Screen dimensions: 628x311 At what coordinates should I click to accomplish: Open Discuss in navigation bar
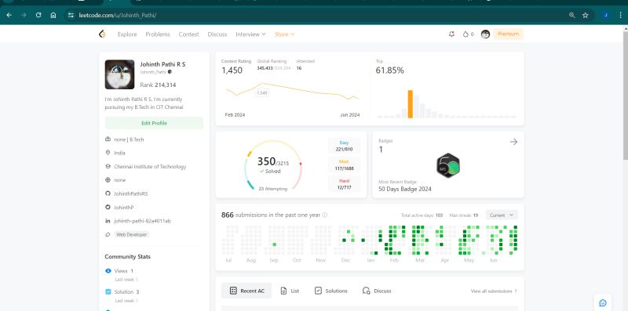click(x=217, y=34)
